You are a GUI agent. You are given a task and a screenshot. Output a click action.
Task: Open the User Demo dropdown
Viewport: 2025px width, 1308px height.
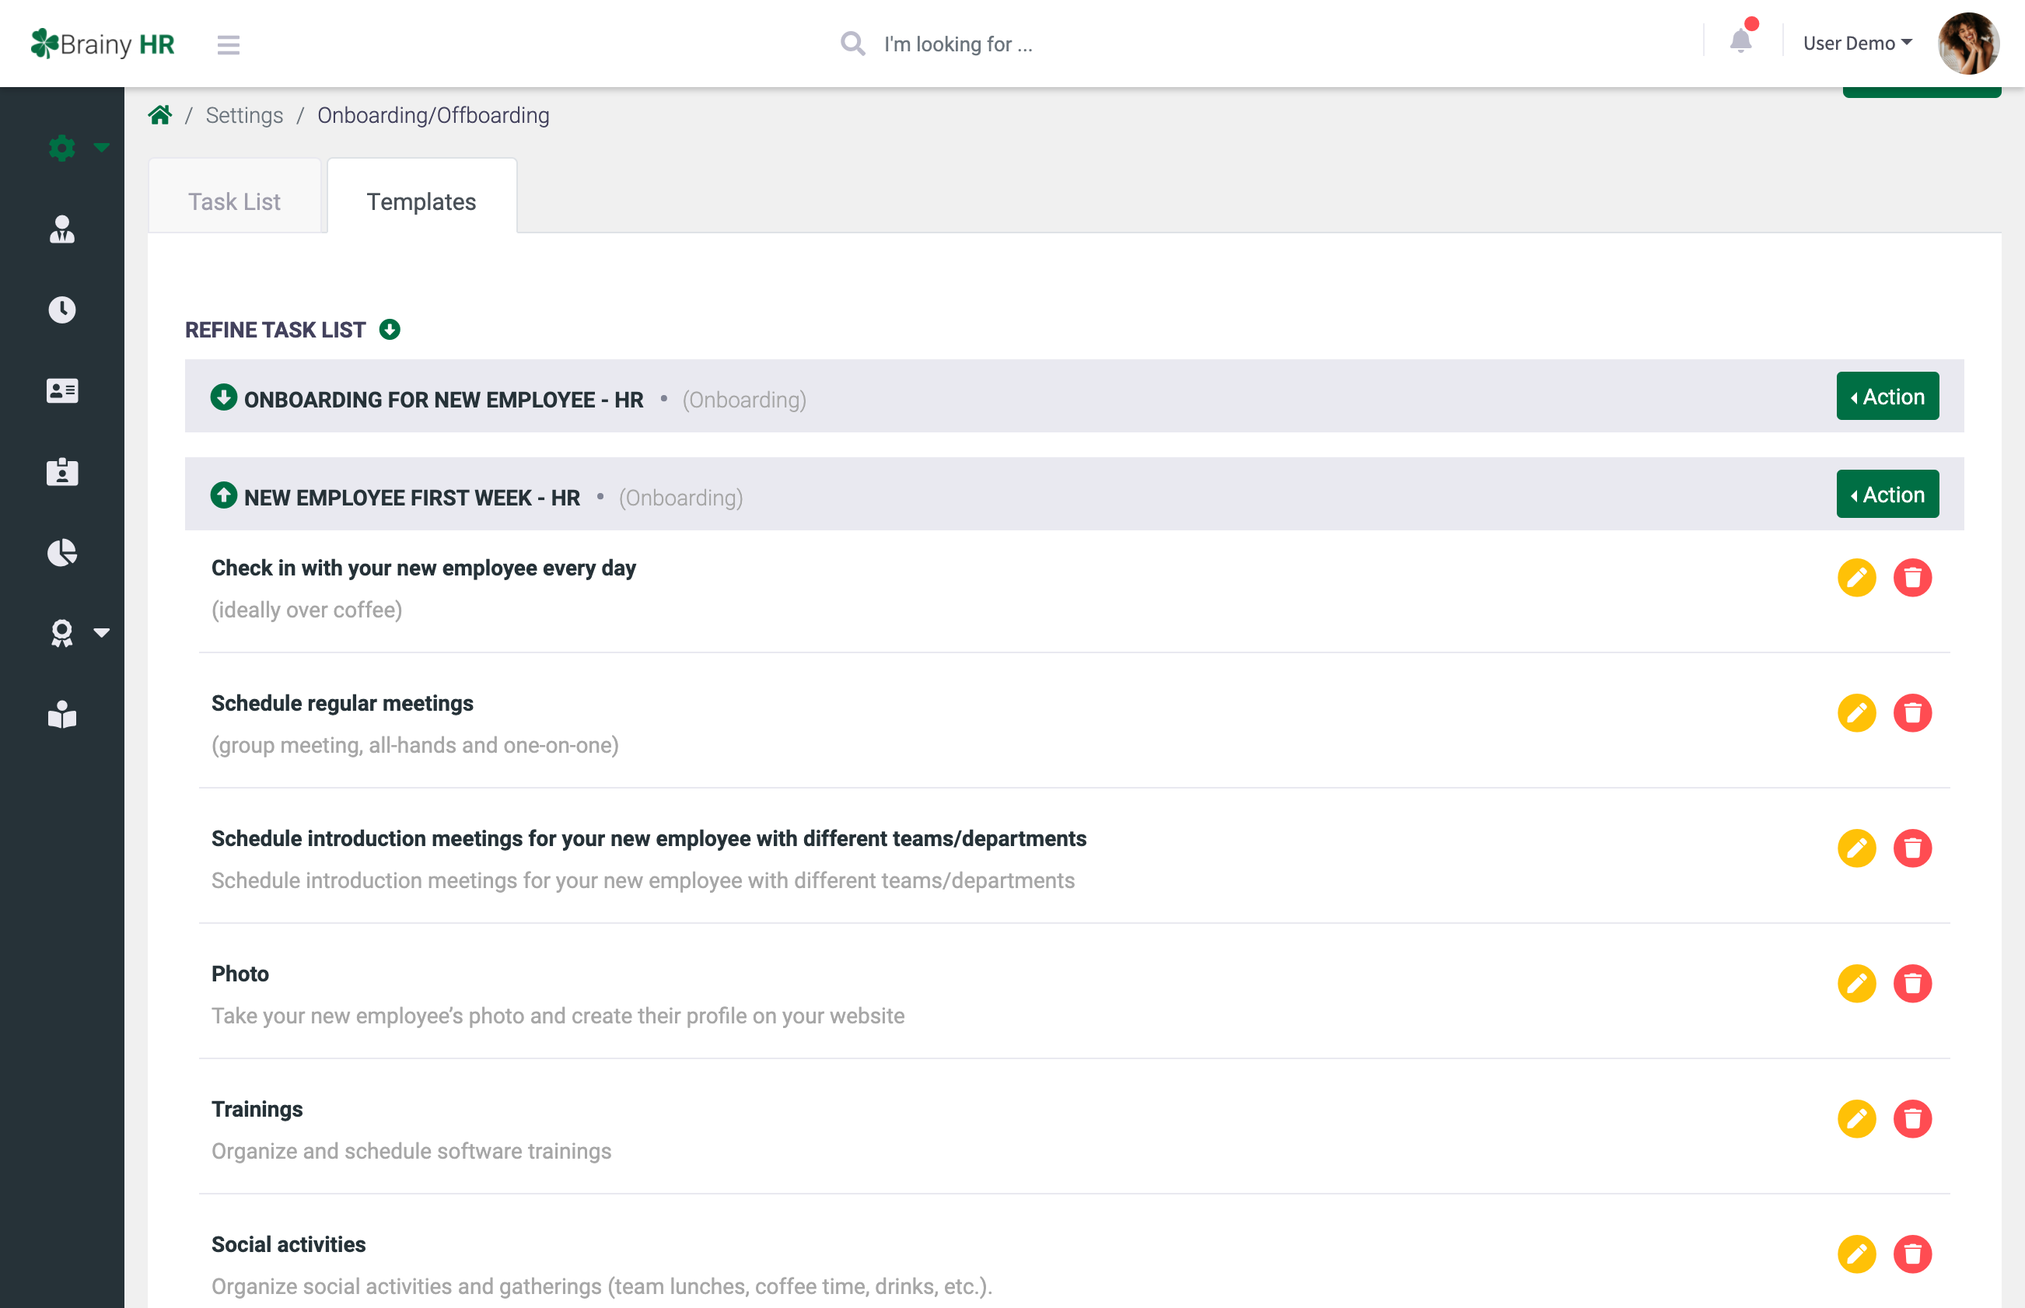1857,44
